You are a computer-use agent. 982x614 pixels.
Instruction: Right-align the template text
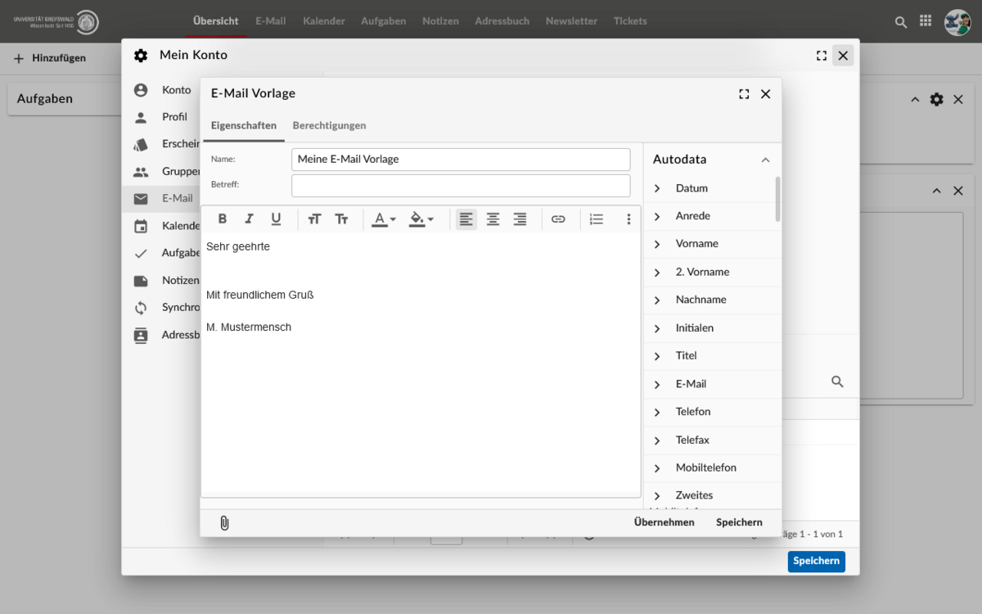click(x=520, y=219)
